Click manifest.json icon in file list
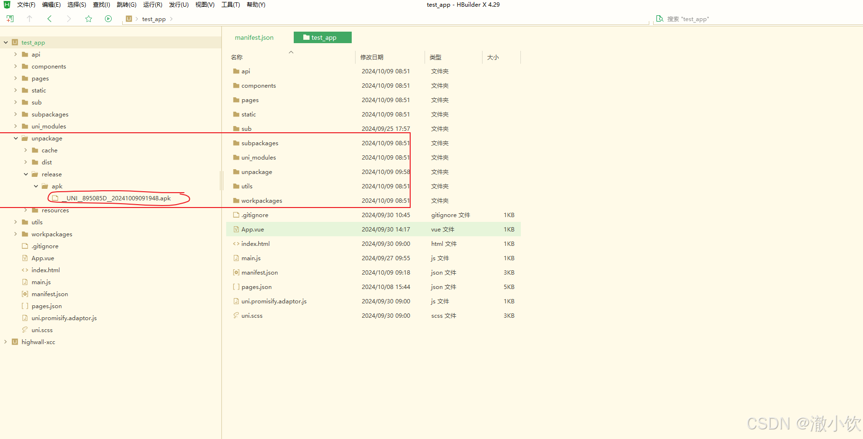Screen dimensions: 863x439 [236, 272]
